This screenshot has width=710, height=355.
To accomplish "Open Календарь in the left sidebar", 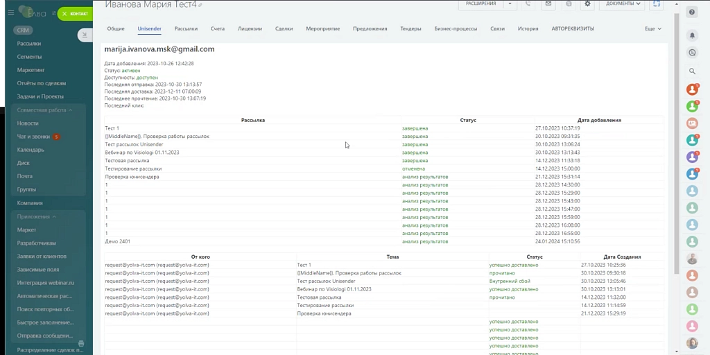I will click(x=31, y=150).
